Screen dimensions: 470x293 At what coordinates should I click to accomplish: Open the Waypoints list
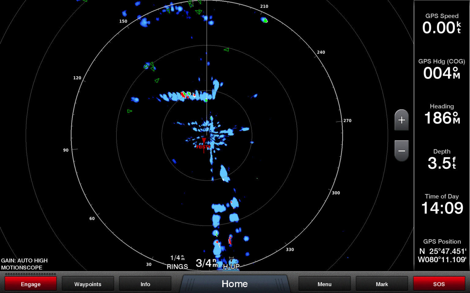[x=88, y=284]
